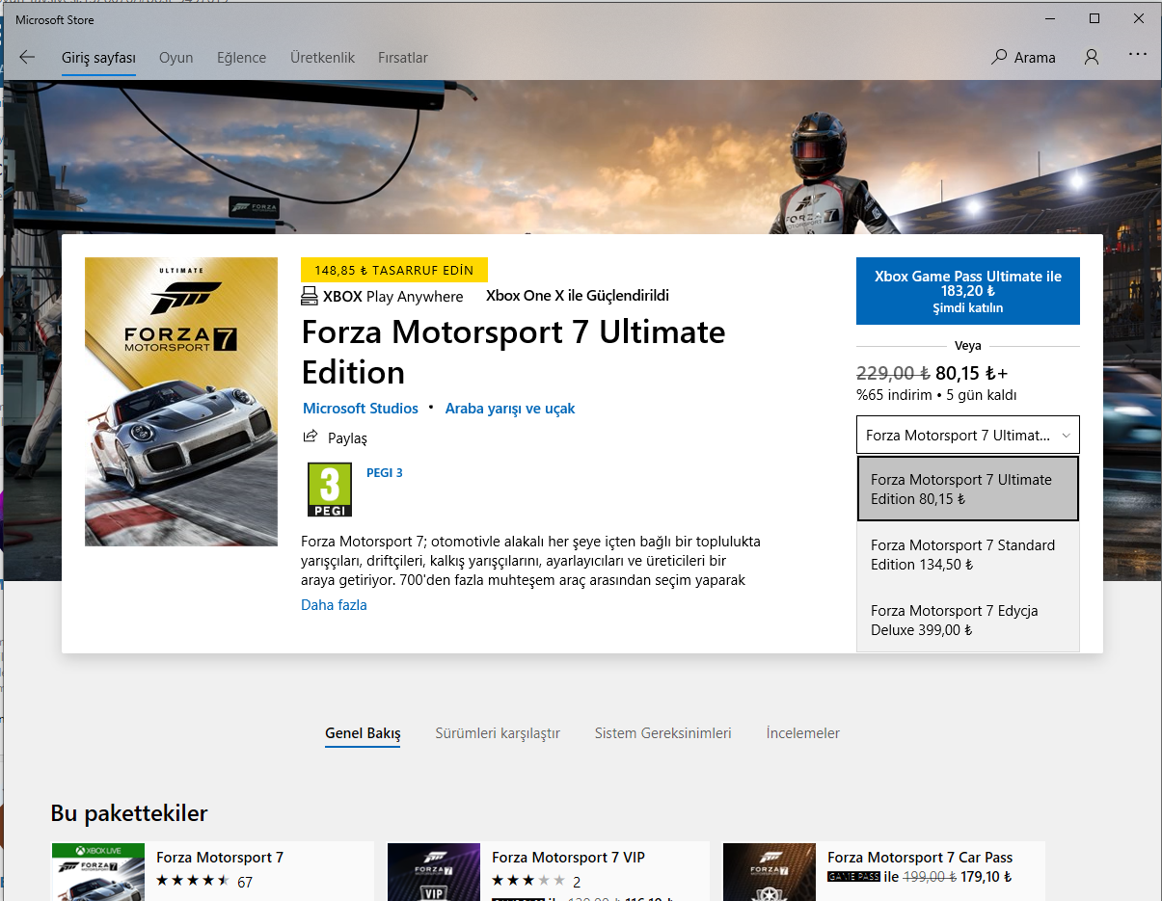Click the %65 indirim text

tap(894, 395)
